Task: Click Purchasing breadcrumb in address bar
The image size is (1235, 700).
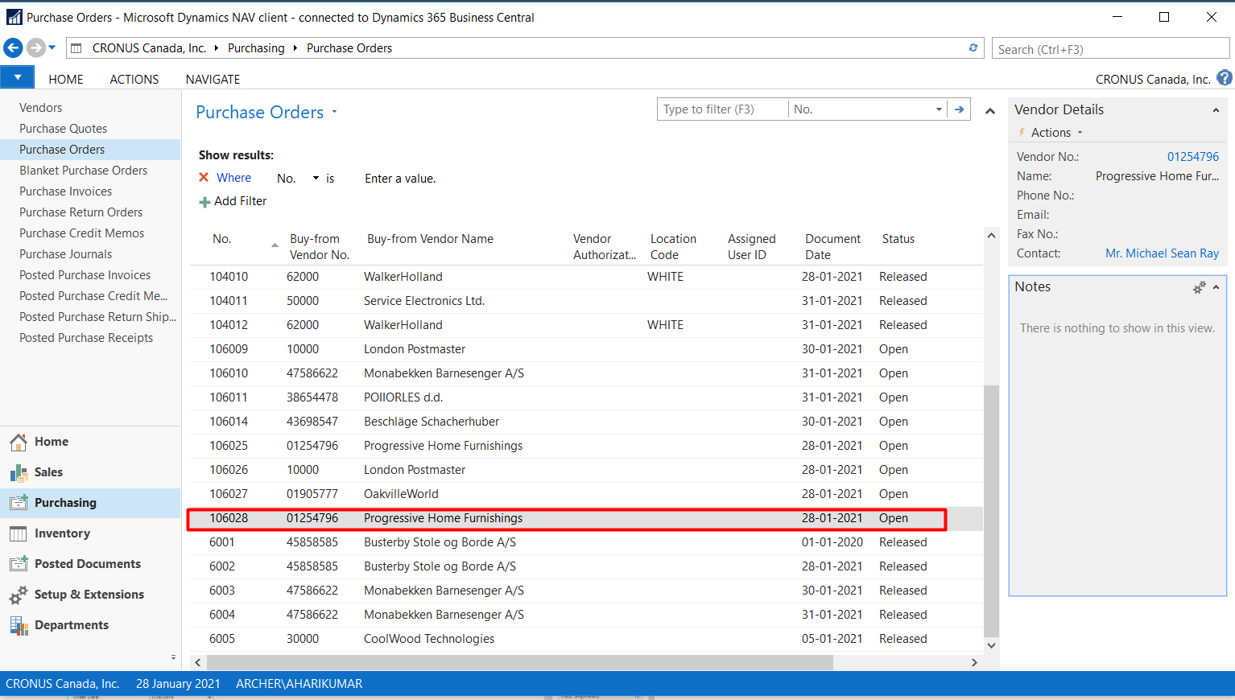Action: point(256,48)
